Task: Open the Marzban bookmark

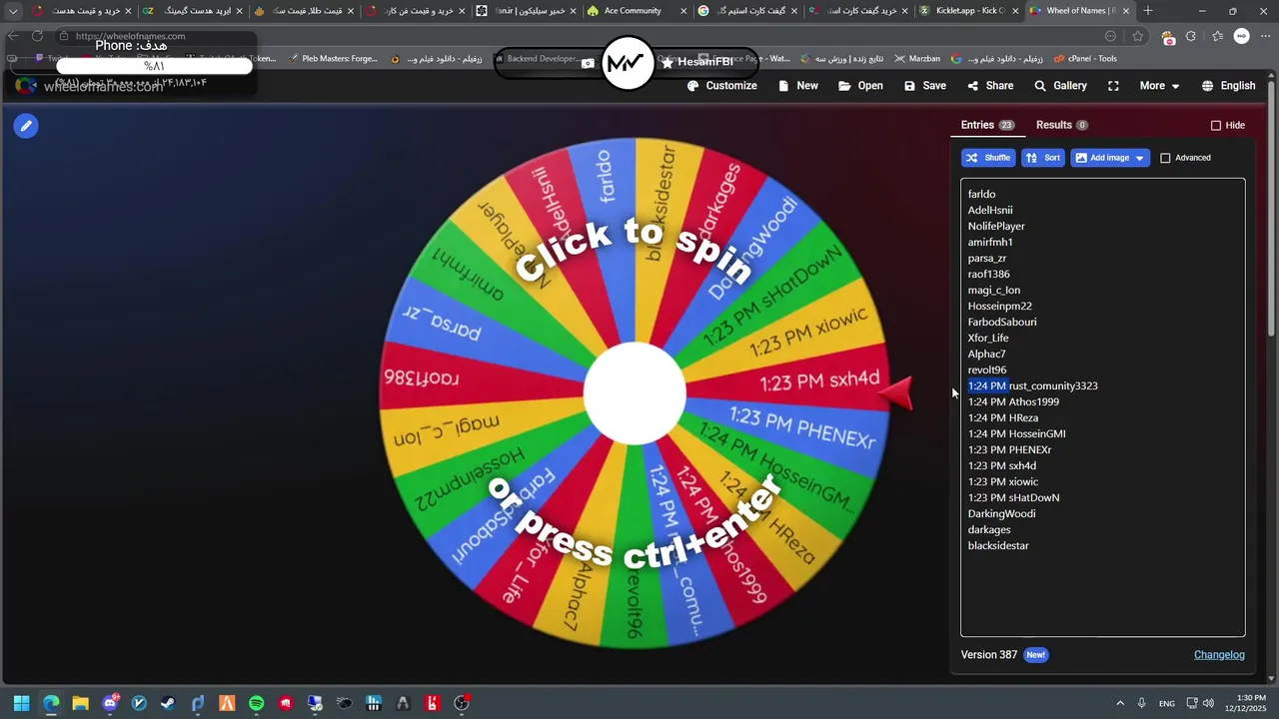Action: (917, 59)
